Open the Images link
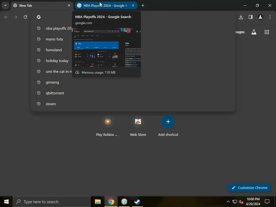The height and width of the screenshot is (207, 276). click(x=240, y=32)
